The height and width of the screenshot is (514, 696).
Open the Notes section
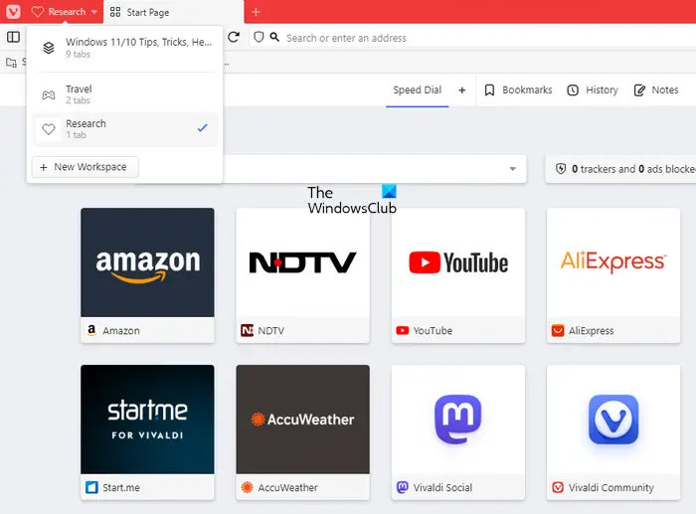(x=656, y=90)
